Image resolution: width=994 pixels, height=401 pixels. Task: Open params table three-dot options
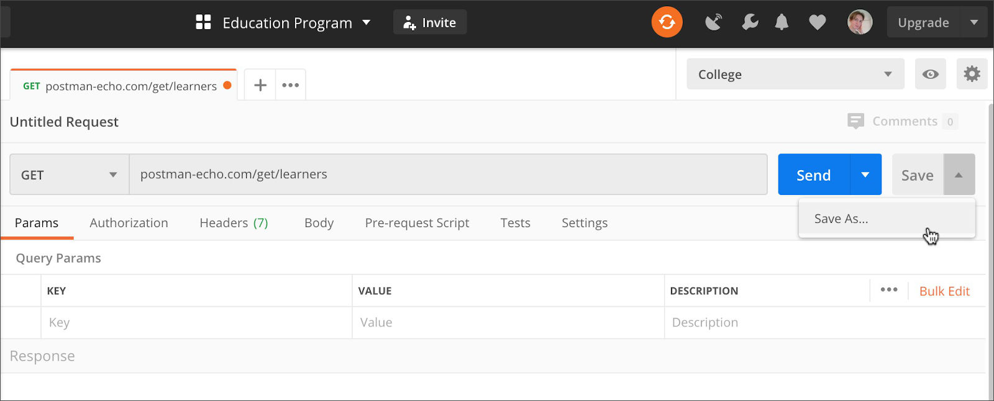889,290
